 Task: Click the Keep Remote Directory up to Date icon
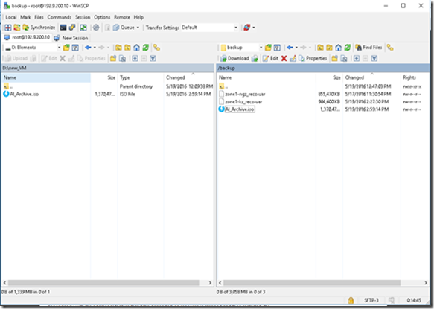tap(83, 28)
